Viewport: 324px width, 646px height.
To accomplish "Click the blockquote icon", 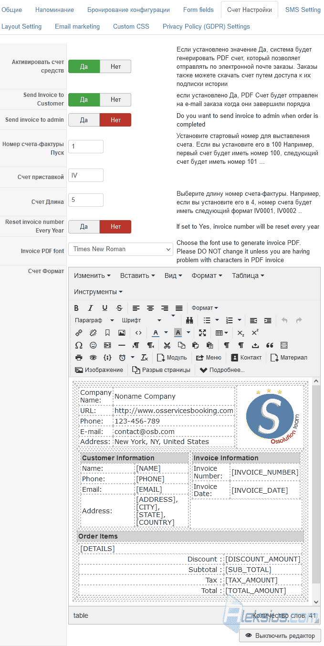I will [270, 345].
